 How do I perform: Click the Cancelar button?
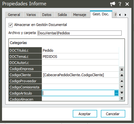click(x=113, y=114)
